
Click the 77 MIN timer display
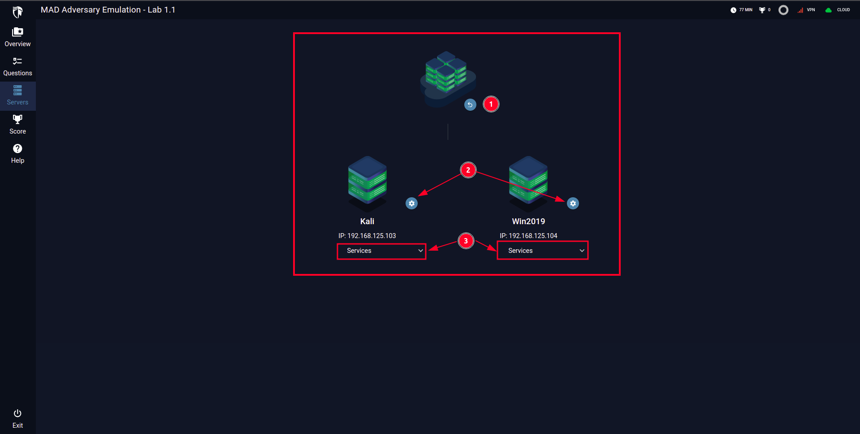(x=741, y=9)
